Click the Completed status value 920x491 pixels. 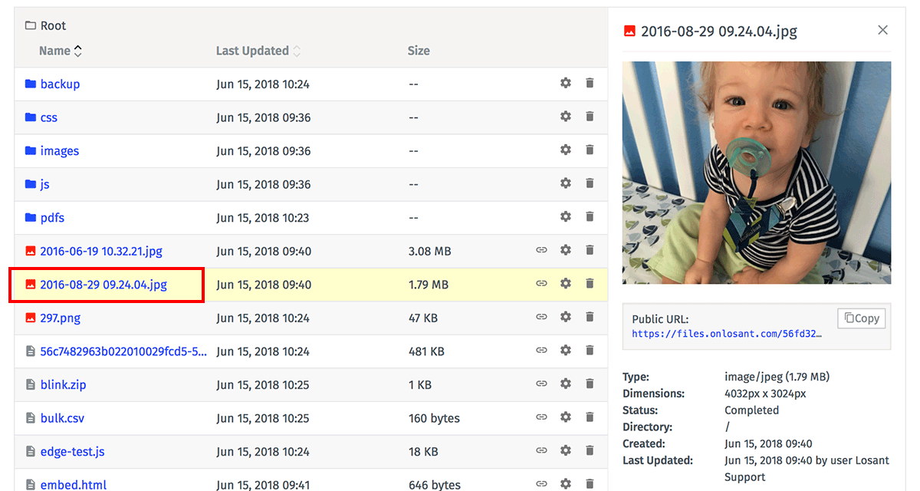[751, 410]
